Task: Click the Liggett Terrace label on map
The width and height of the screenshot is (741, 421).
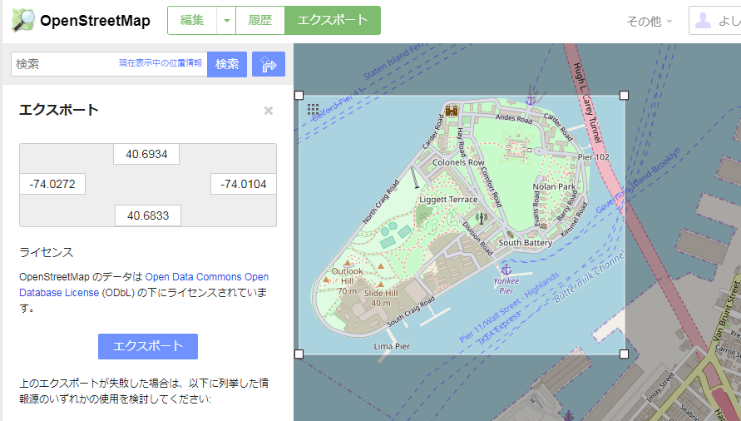Action: 448,200
